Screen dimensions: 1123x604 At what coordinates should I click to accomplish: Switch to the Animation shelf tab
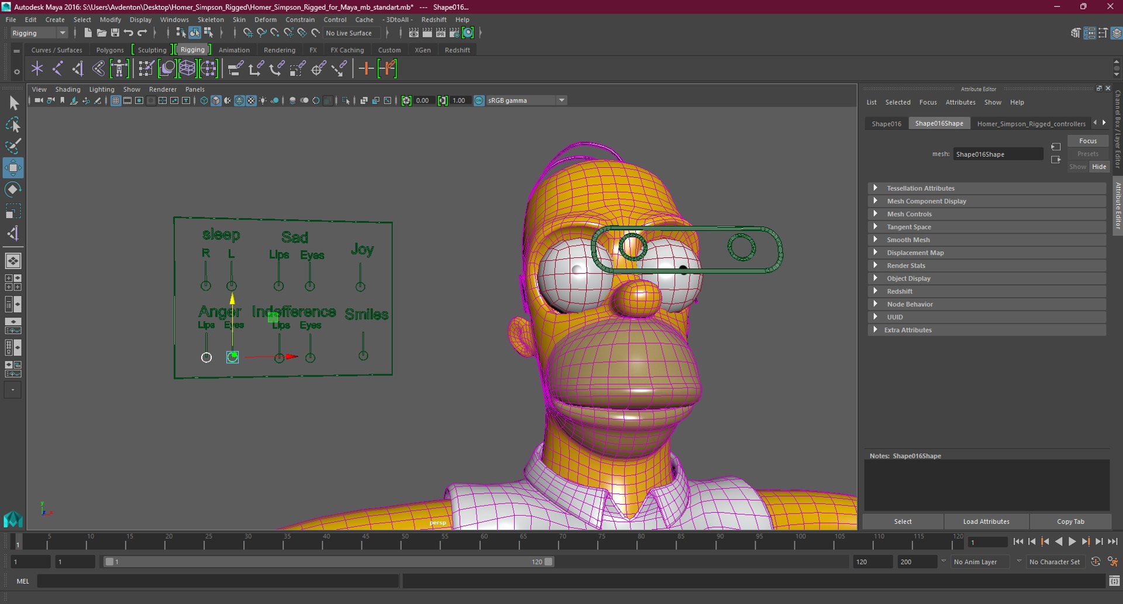pyautogui.click(x=234, y=50)
